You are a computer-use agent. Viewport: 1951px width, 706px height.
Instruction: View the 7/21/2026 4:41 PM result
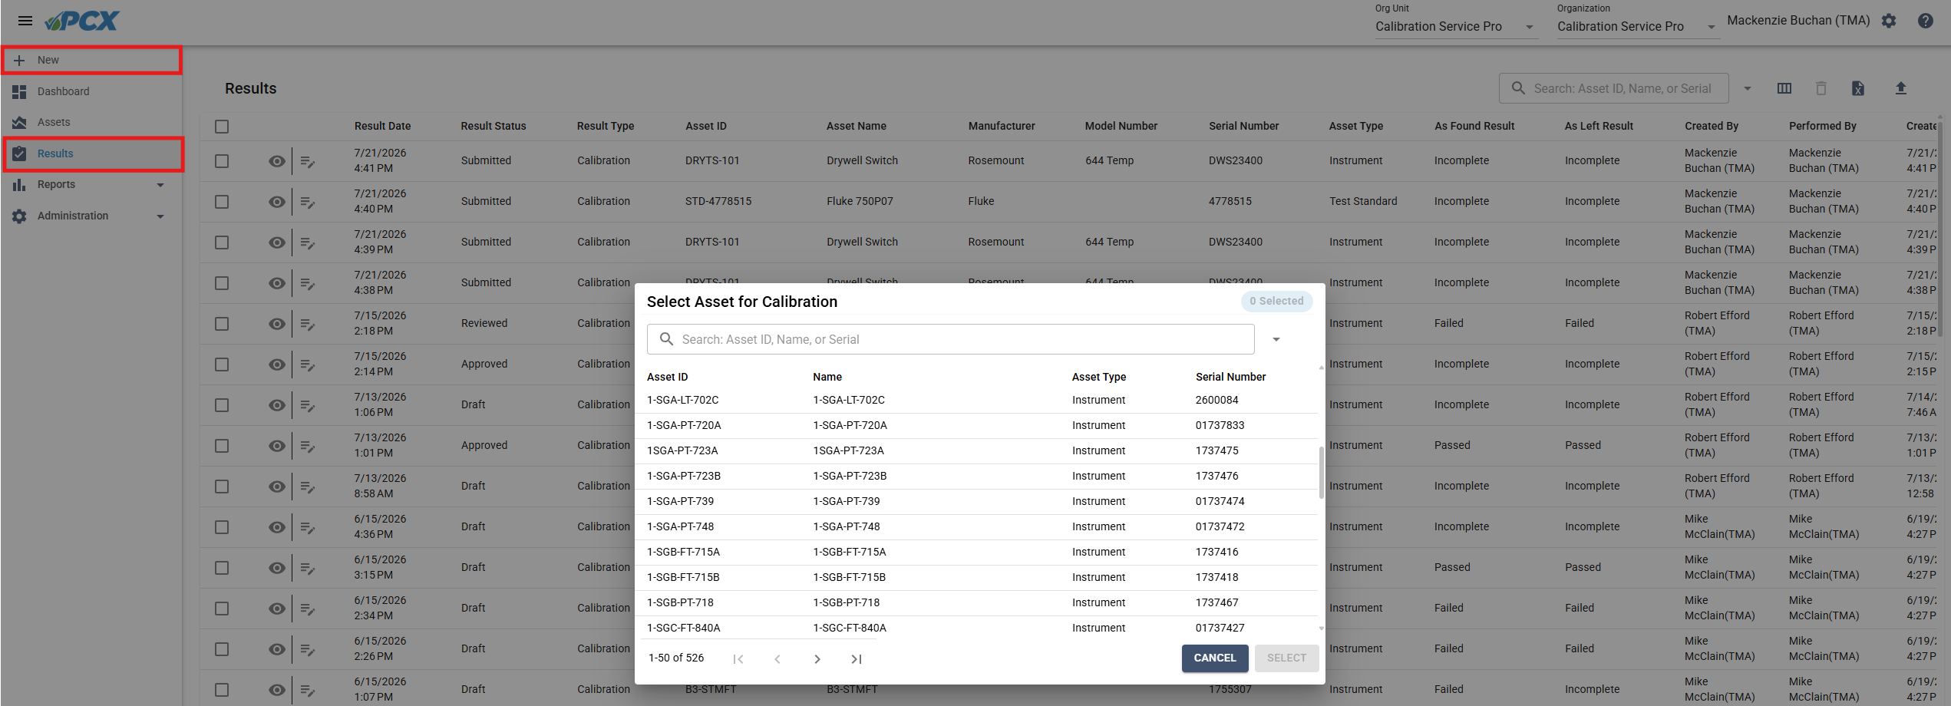[277, 161]
